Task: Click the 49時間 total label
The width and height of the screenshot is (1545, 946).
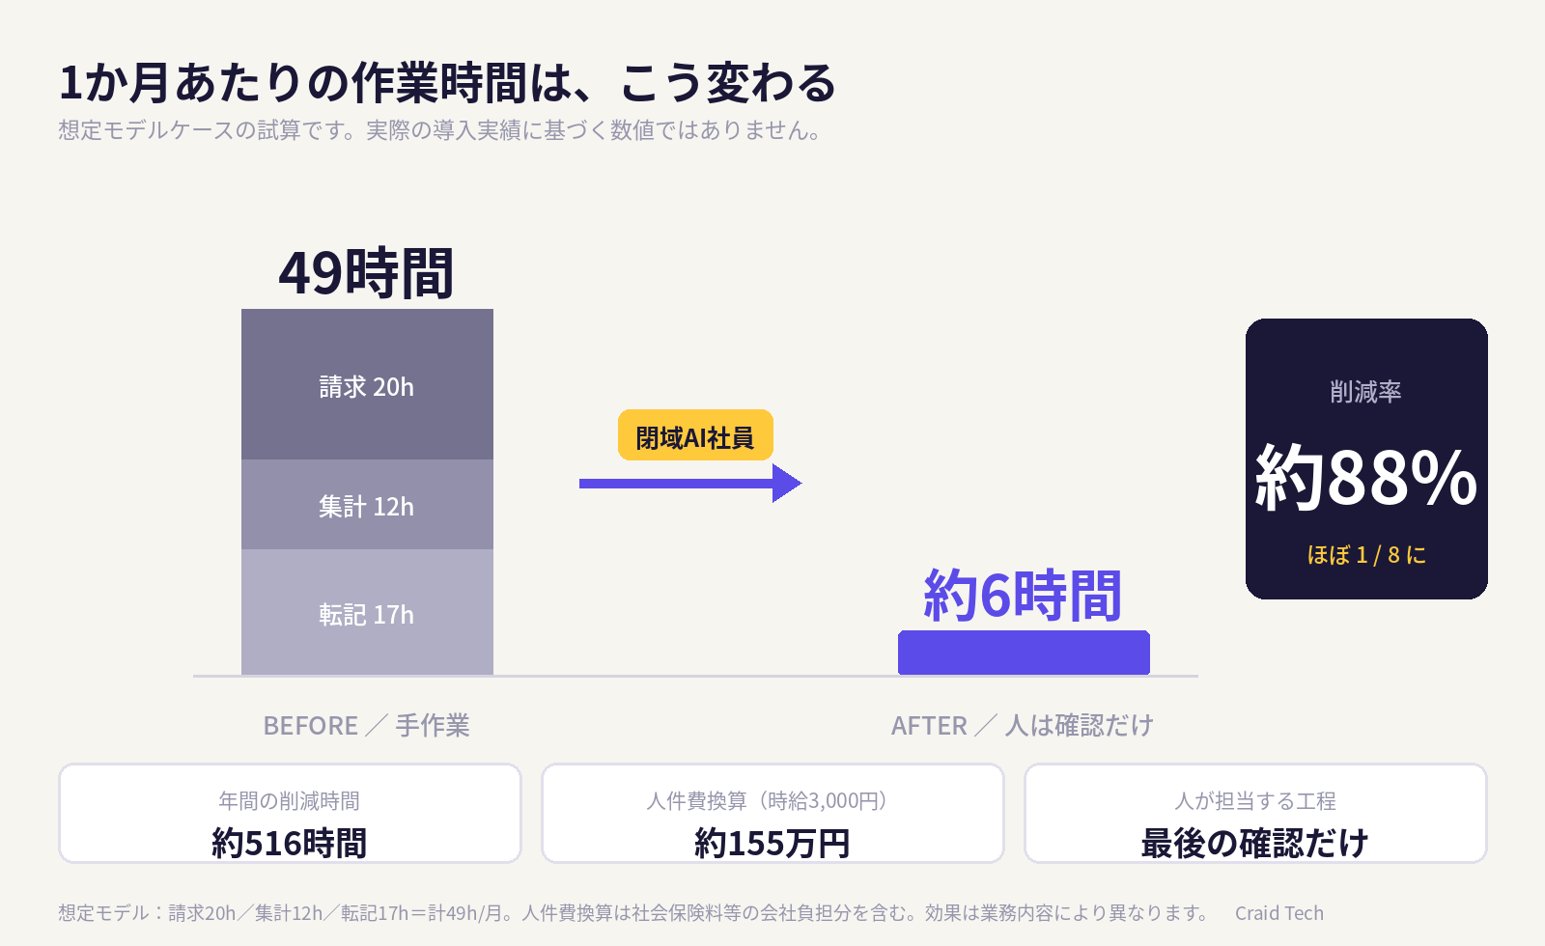Action: 367,273
